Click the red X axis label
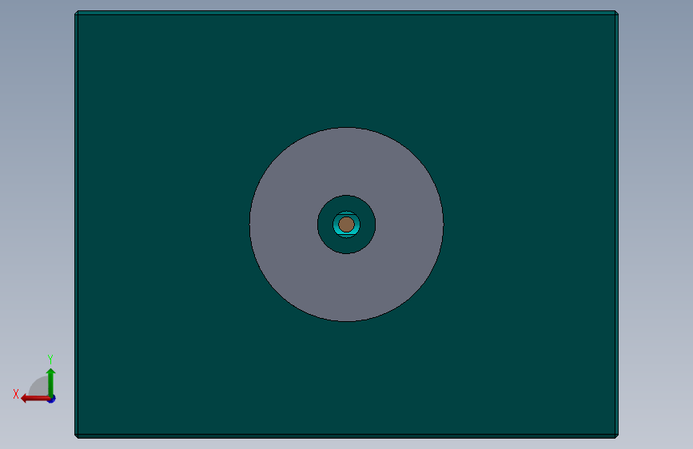 (16, 394)
